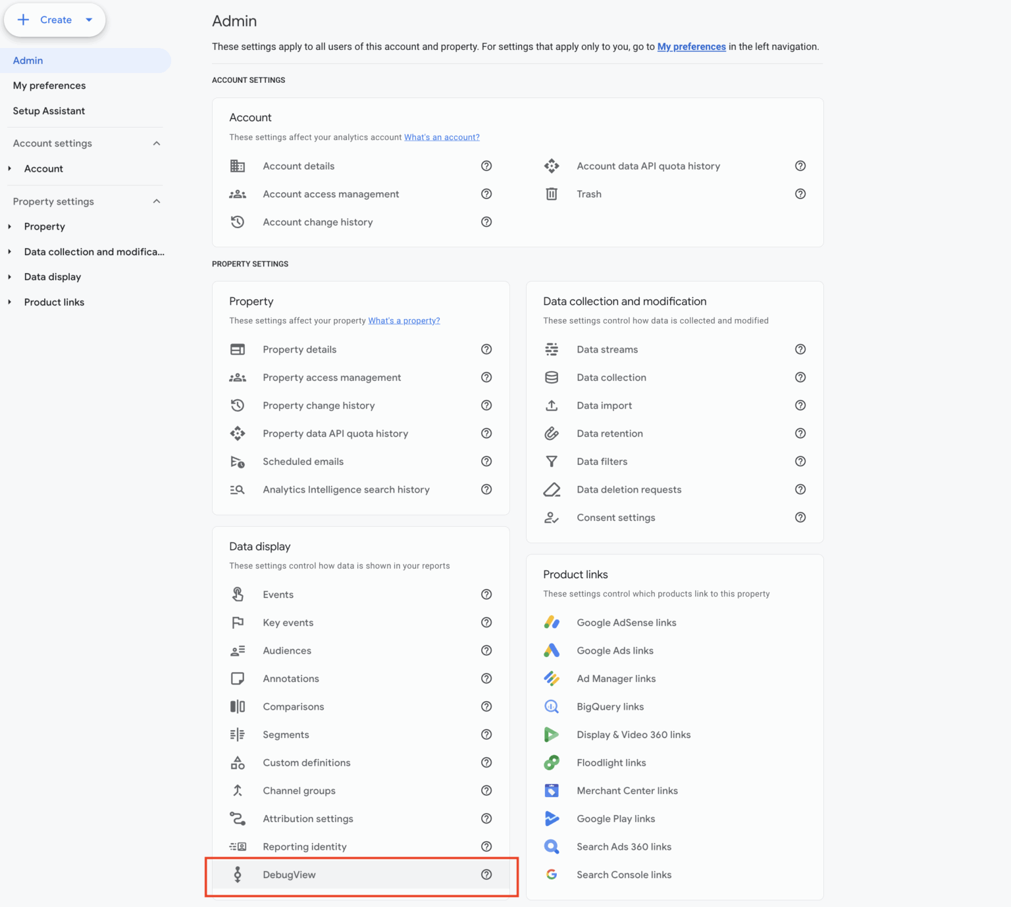This screenshot has height=907, width=1011.
Task: Click Product links in the left sidebar
Action: [54, 302]
